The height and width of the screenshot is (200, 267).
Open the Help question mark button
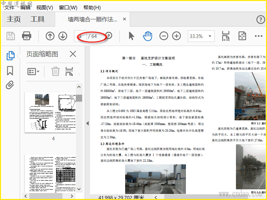260,20
